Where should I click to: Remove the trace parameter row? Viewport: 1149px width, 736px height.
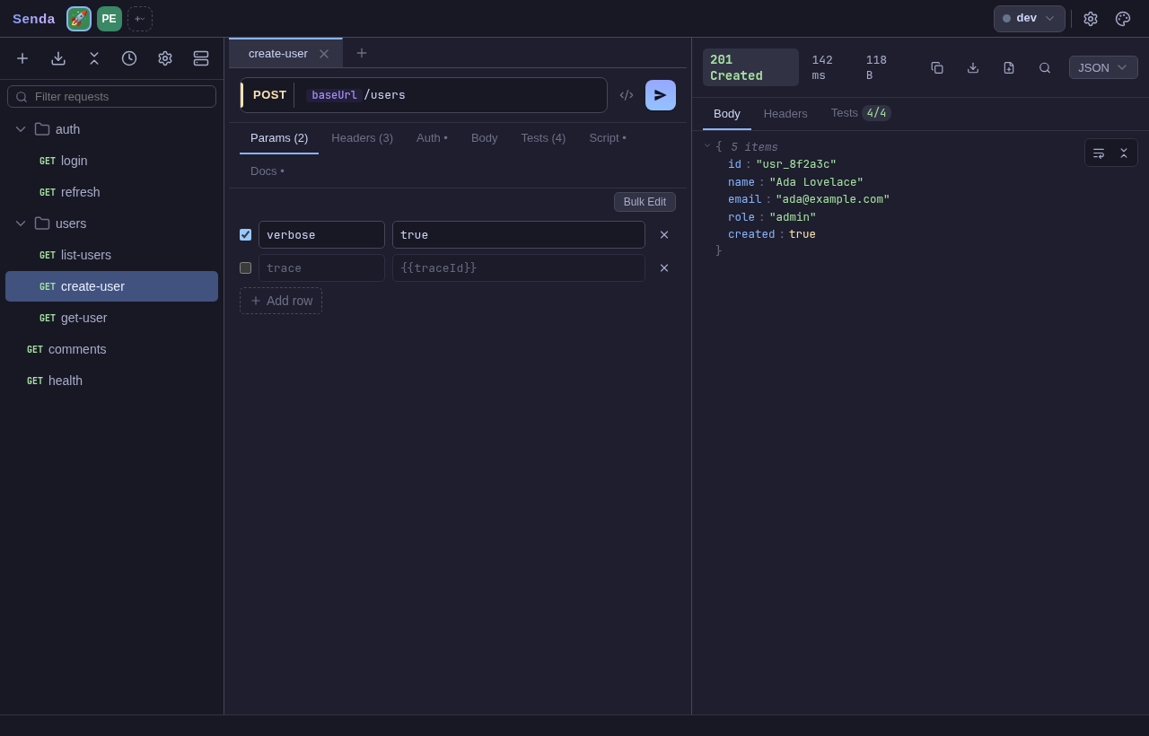click(664, 268)
